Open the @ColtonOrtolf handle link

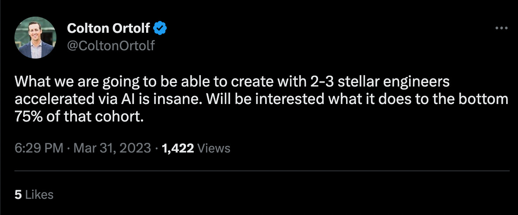tap(111, 45)
